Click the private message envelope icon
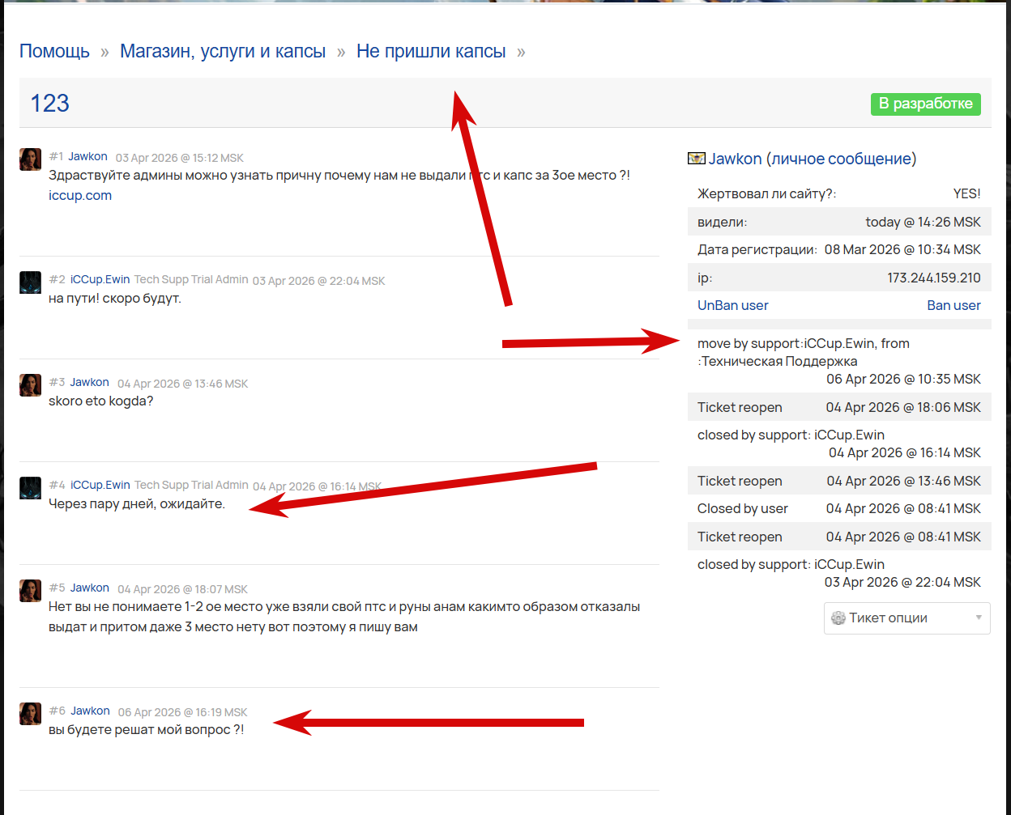Screen dimensions: 1011x815 pyautogui.click(x=696, y=159)
